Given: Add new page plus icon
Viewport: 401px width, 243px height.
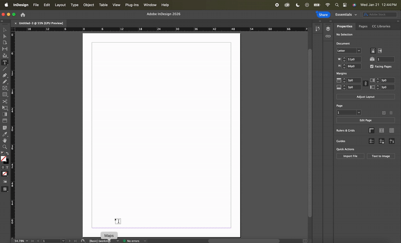Looking at the screenshot, I should tap(384, 113).
